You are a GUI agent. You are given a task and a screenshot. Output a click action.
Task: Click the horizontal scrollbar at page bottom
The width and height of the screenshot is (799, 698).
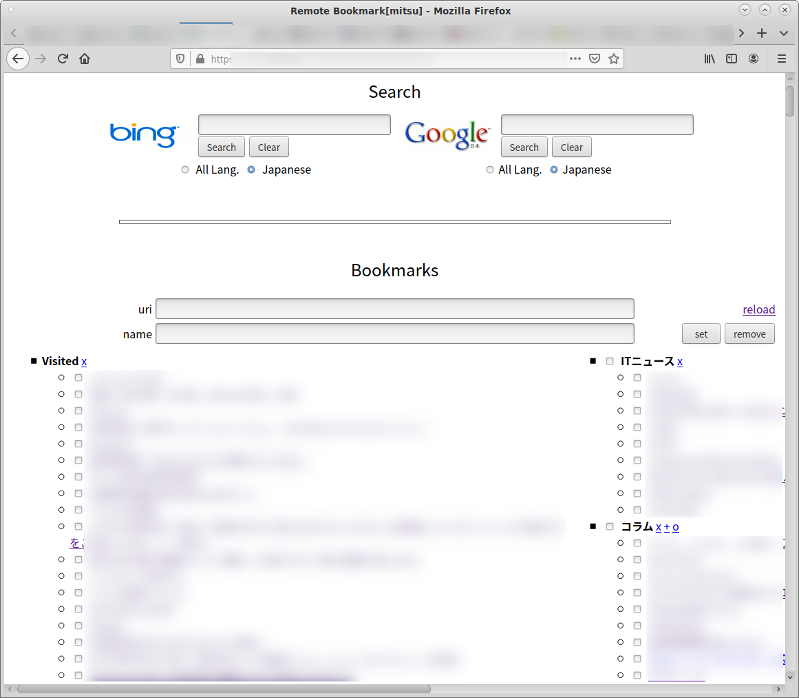[x=224, y=689]
